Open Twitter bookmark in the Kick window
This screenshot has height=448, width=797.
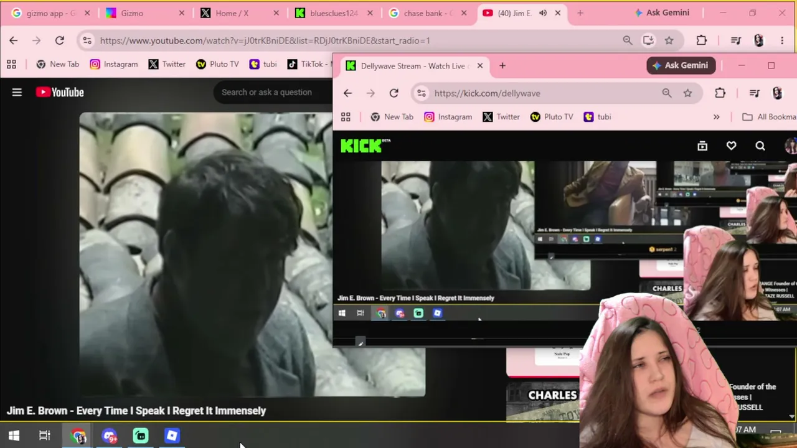[501, 117]
